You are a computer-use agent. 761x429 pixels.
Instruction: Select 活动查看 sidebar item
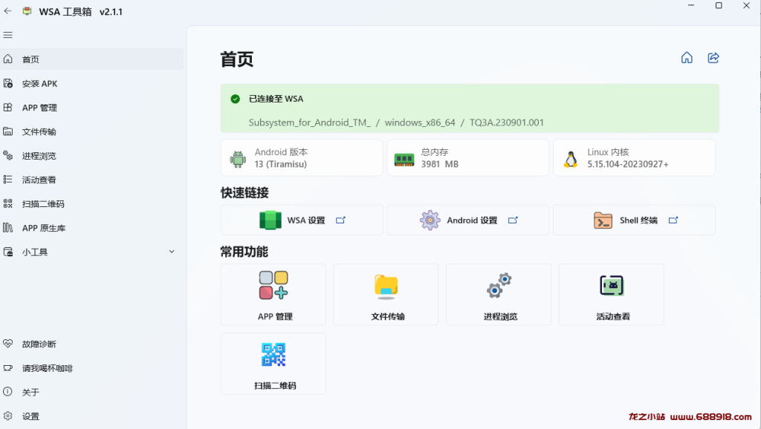91,180
